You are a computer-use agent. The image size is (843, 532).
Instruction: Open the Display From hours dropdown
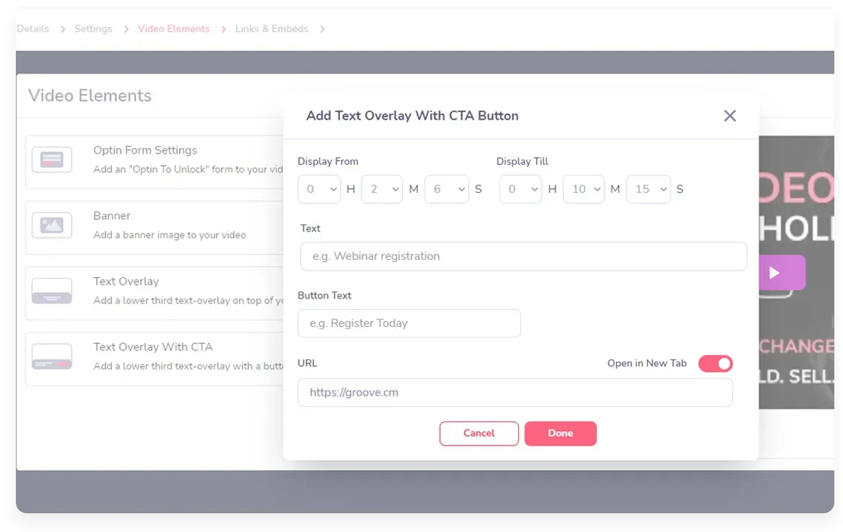pos(319,189)
